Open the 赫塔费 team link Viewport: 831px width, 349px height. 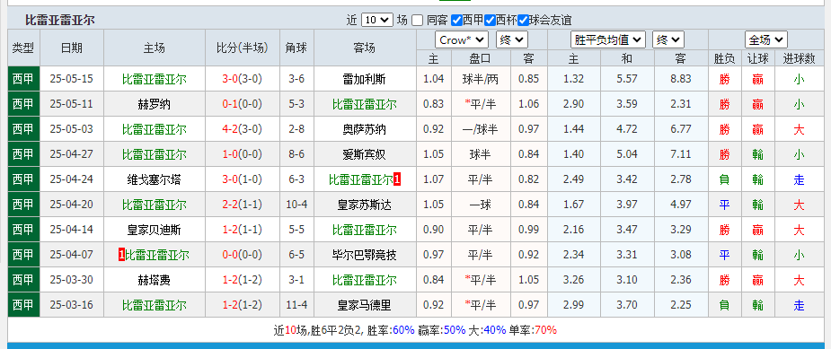[155, 280]
